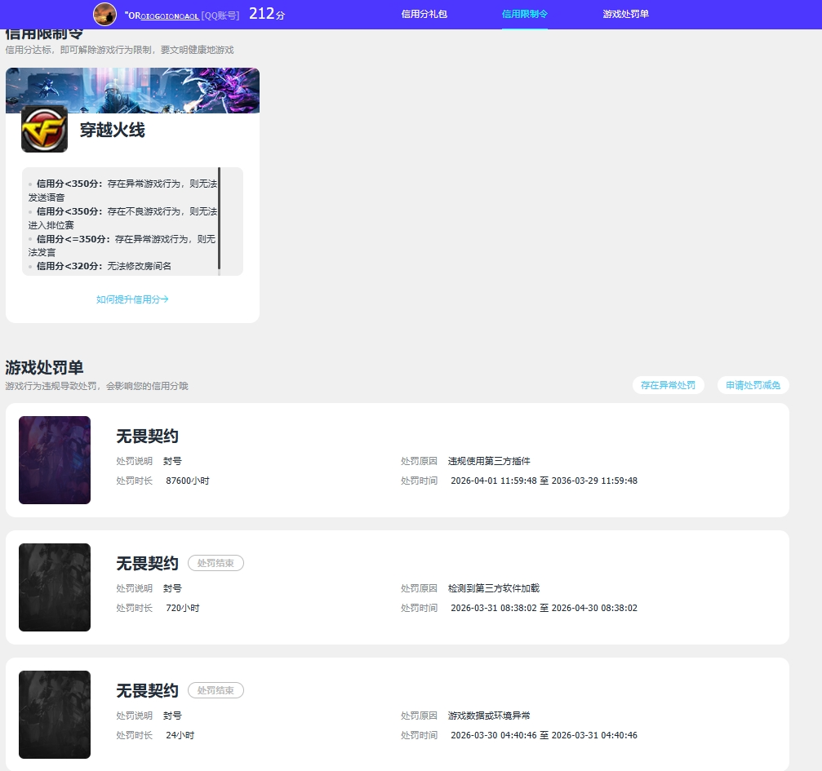The width and height of the screenshot is (822, 771).
Task: Click the 2026-03-31 to 2026-04-30 date range
Action: [x=544, y=608]
